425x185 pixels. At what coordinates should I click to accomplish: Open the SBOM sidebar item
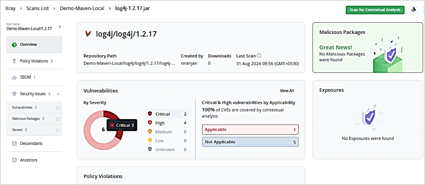point(34,77)
